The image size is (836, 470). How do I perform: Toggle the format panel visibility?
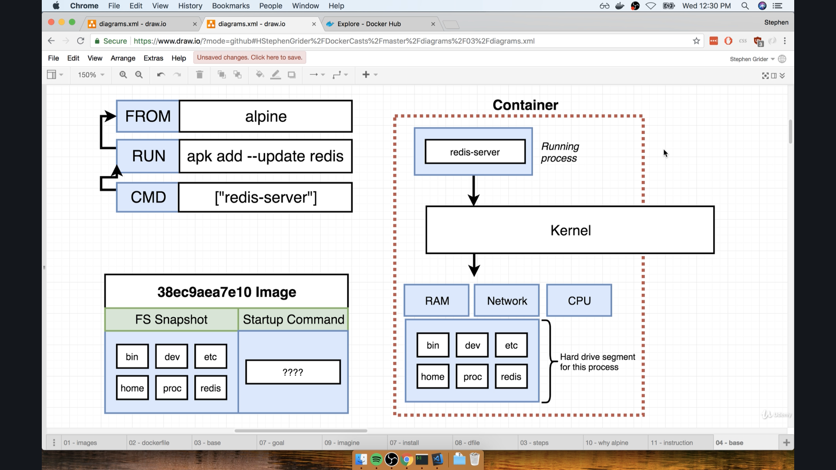(x=774, y=75)
